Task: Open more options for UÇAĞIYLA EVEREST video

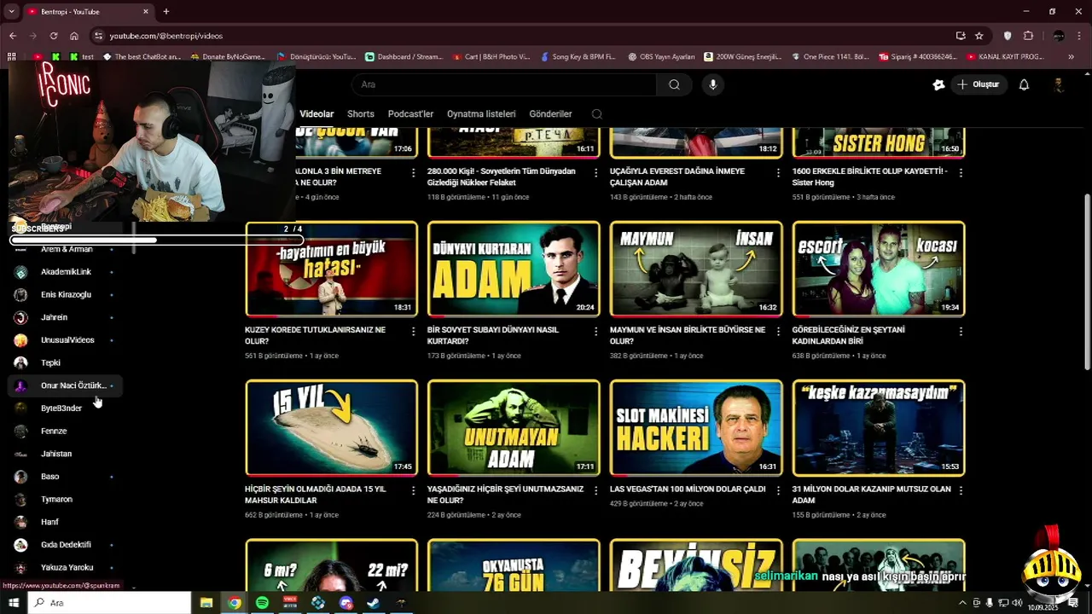Action: tap(778, 172)
